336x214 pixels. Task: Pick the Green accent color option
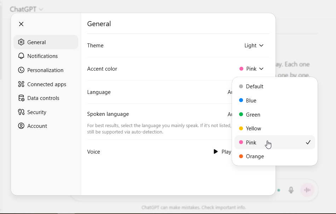253,115
